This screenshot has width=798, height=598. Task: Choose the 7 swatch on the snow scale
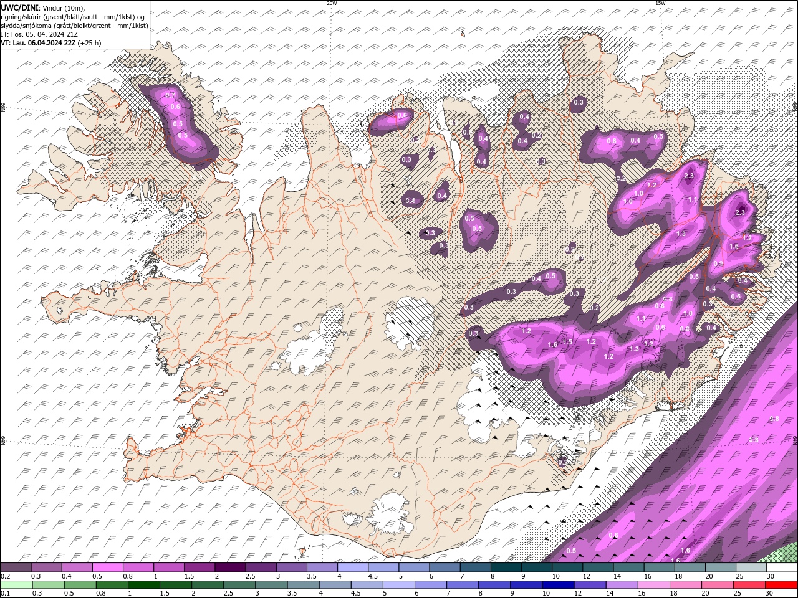[474, 567]
